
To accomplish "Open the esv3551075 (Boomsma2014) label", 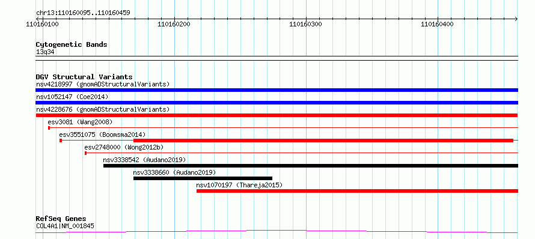I will pos(102,135).
